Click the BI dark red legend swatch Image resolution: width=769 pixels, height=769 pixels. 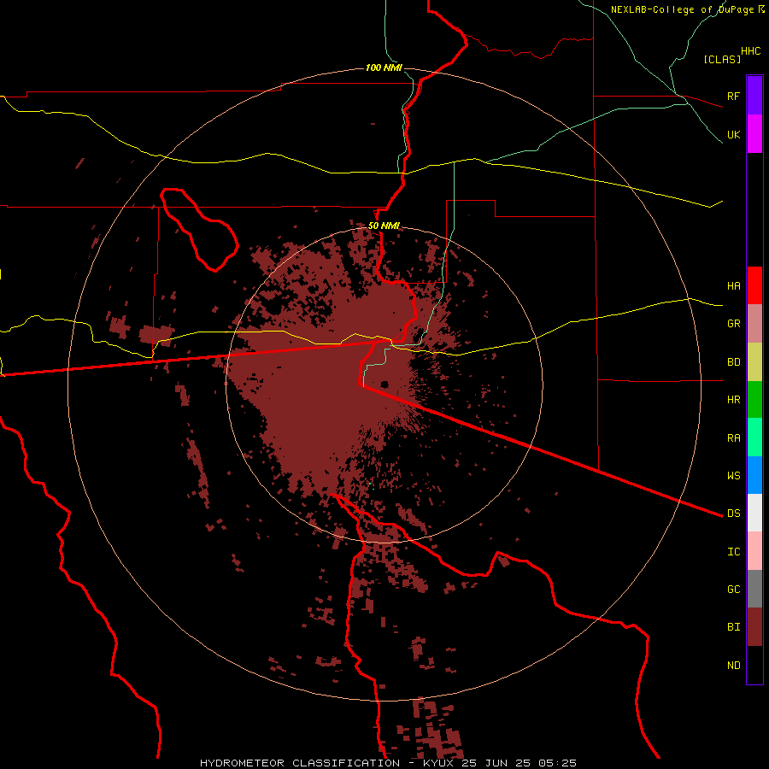pyautogui.click(x=754, y=627)
